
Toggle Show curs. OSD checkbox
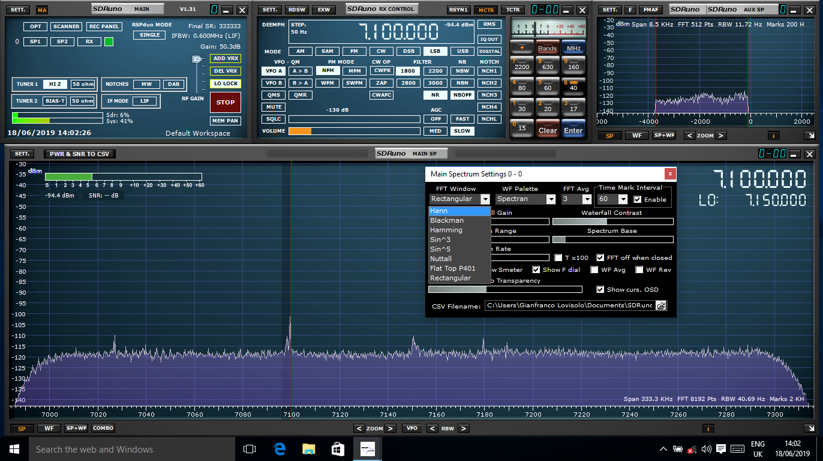(x=600, y=289)
